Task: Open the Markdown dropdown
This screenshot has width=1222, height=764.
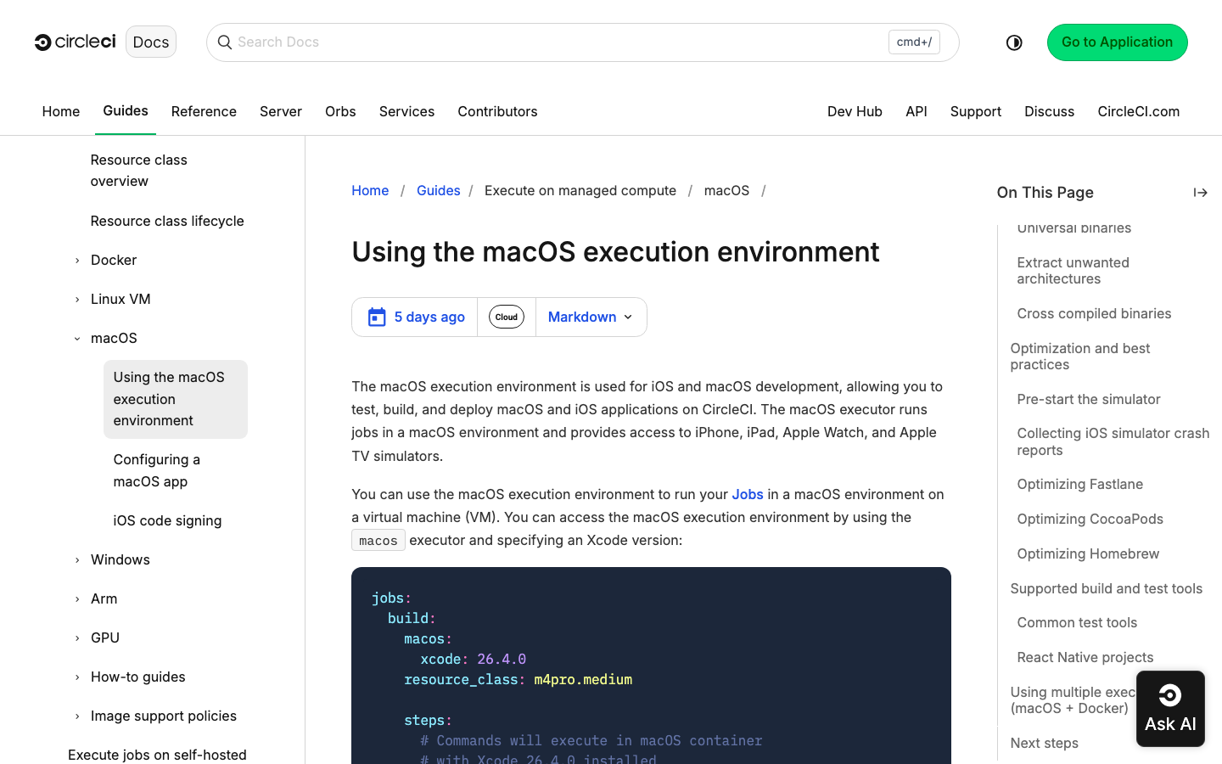Action: click(591, 317)
